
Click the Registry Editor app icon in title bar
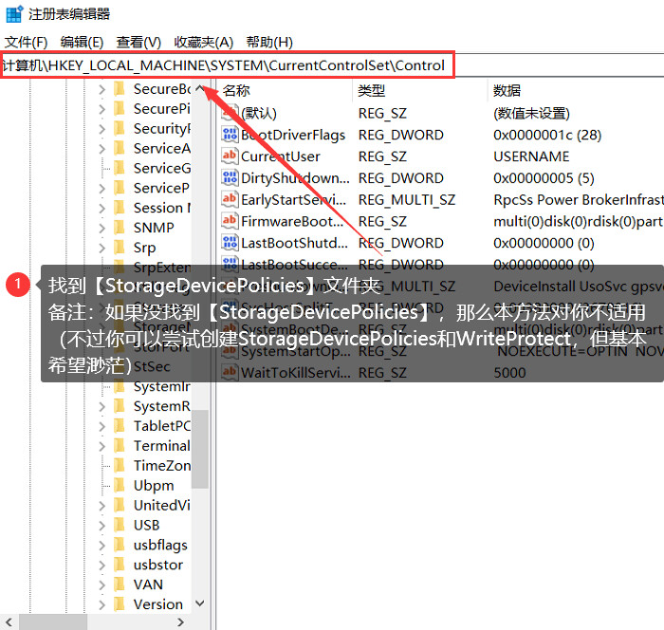[x=14, y=14]
